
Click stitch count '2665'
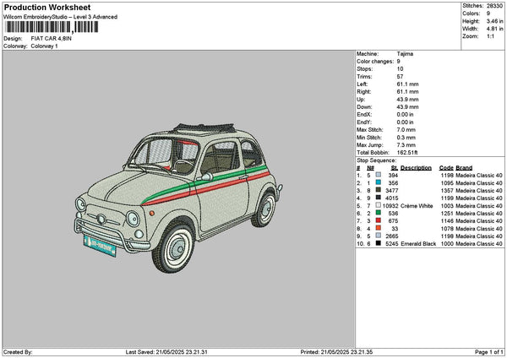pos(392,236)
